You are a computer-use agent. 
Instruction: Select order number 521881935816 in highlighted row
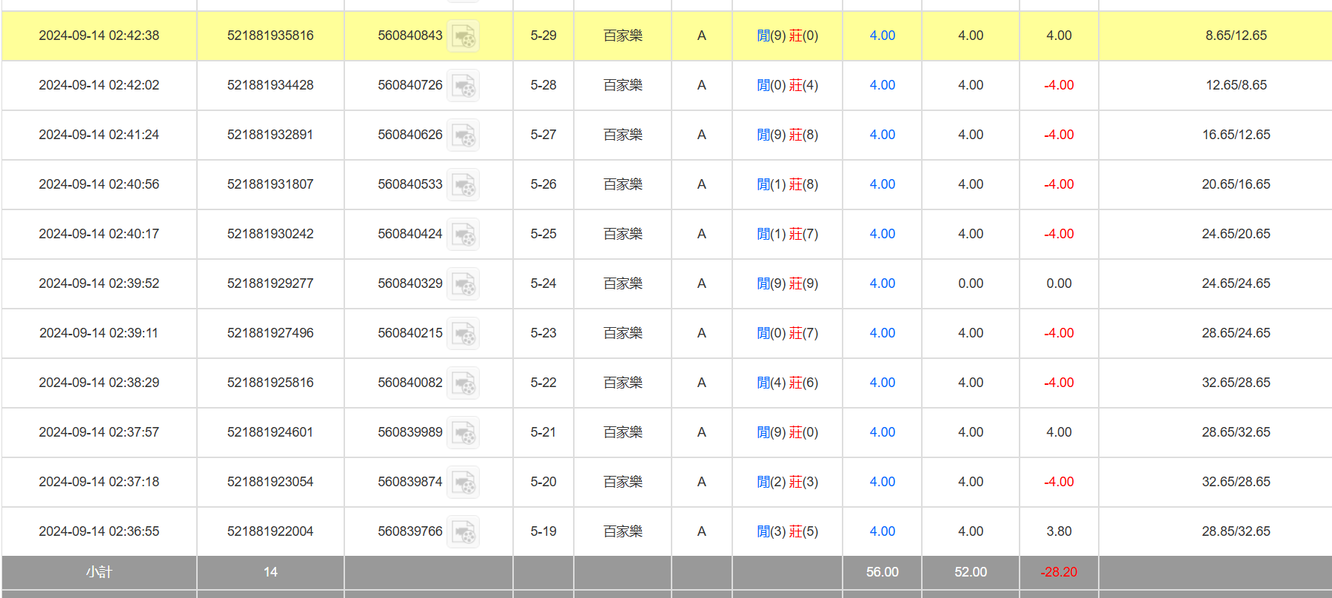(x=270, y=36)
